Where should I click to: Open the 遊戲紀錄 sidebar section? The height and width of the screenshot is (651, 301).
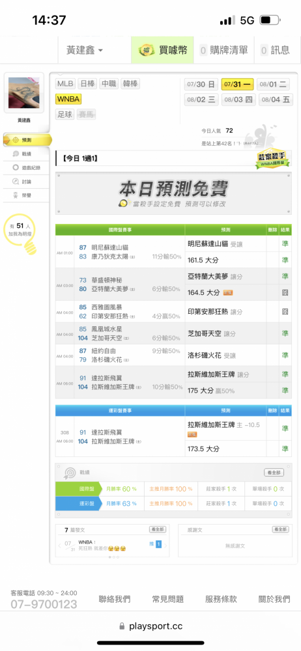point(27,168)
